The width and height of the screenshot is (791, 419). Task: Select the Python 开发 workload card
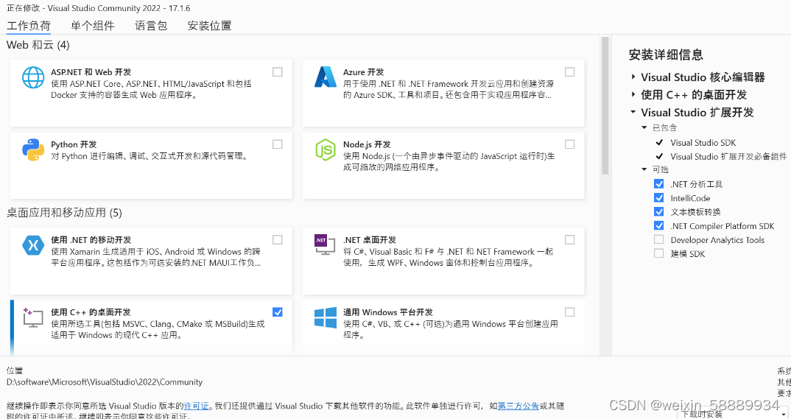coord(151,166)
